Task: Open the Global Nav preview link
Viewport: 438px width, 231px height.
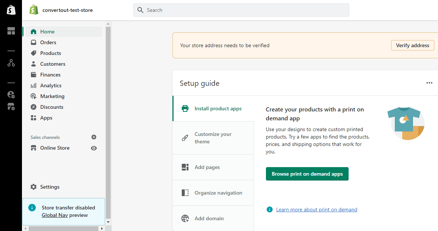Action: pyautogui.click(x=55, y=215)
